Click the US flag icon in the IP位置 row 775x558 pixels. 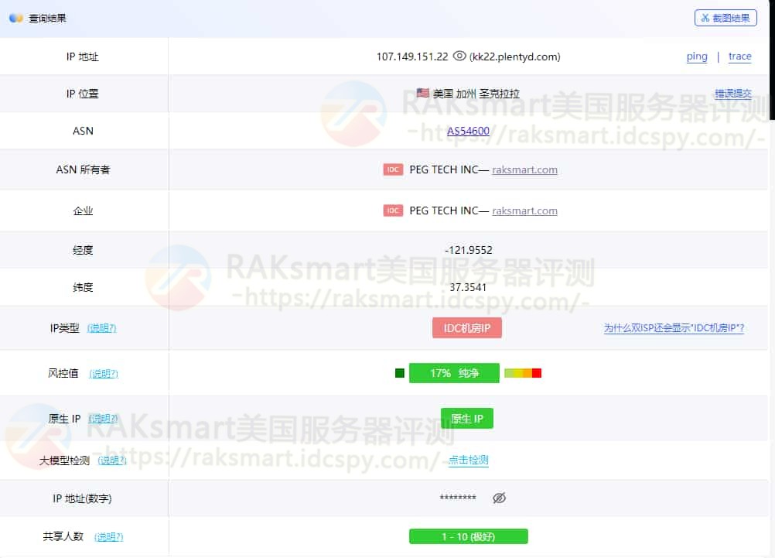tap(421, 93)
